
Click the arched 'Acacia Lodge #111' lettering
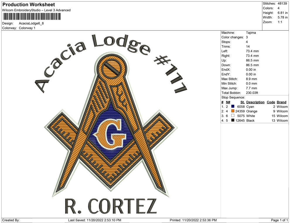click(111, 64)
